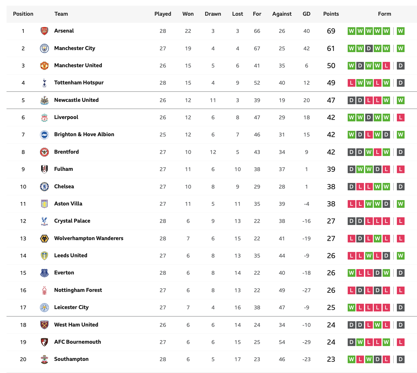Screen dimensions: 417x373
Task: Click Liverpool's latest form result L badge
Action: coord(401,118)
